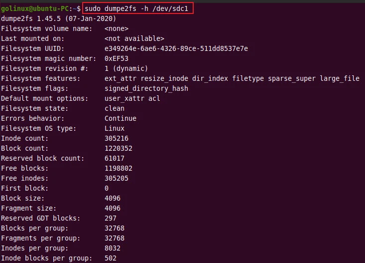This screenshot has height=263, width=365.
Task: Click the block count value '1220352'
Action: (119, 148)
